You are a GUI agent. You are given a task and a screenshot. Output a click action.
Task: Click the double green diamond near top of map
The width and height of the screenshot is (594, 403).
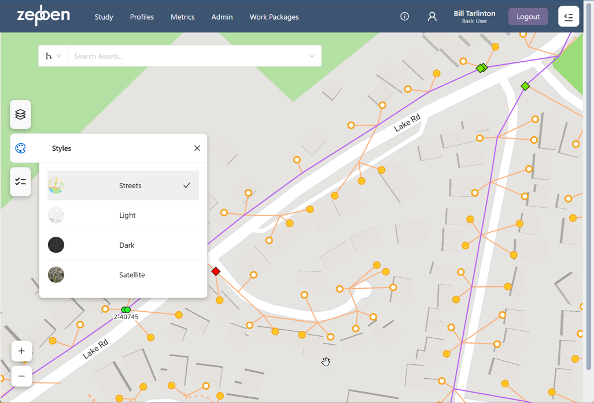(x=482, y=68)
